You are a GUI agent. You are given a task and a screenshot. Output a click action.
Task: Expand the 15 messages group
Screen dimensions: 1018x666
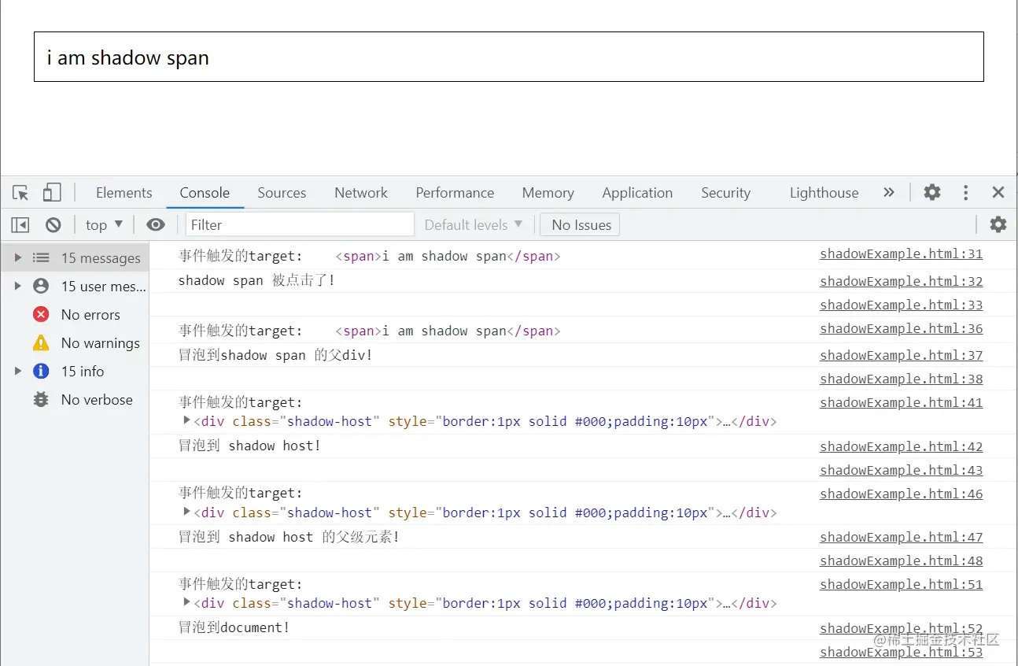pos(18,258)
